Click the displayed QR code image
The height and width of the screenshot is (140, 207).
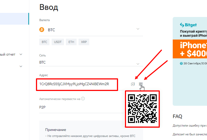[142, 109]
